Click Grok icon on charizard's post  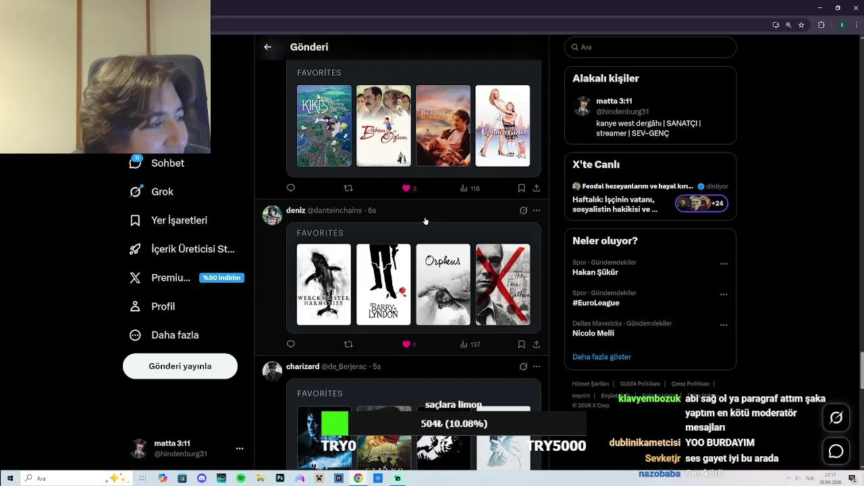pyautogui.click(x=523, y=367)
